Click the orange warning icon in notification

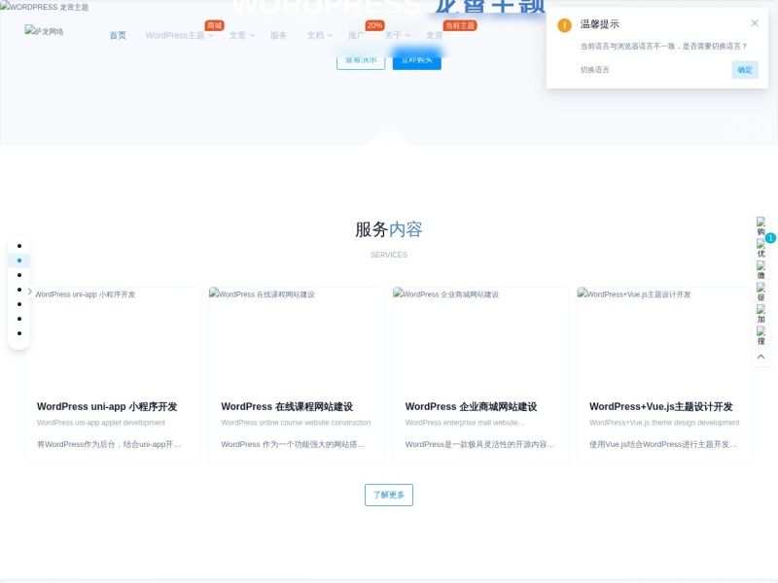[564, 25]
